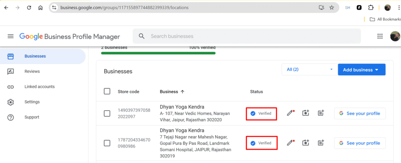Sort by the Business column header
Screen dimensions: 401x163
172,91
